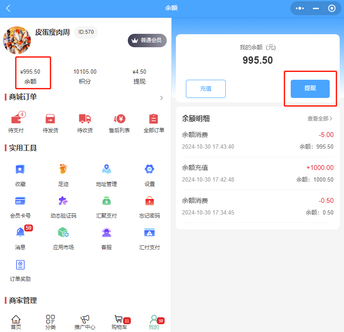Open the 设置 settings icon
Image resolution: width=344 pixels, height=332 pixels.
coord(149,169)
